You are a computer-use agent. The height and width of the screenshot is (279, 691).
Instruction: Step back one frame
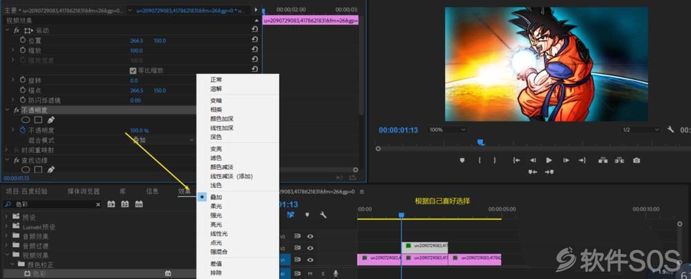click(533, 160)
